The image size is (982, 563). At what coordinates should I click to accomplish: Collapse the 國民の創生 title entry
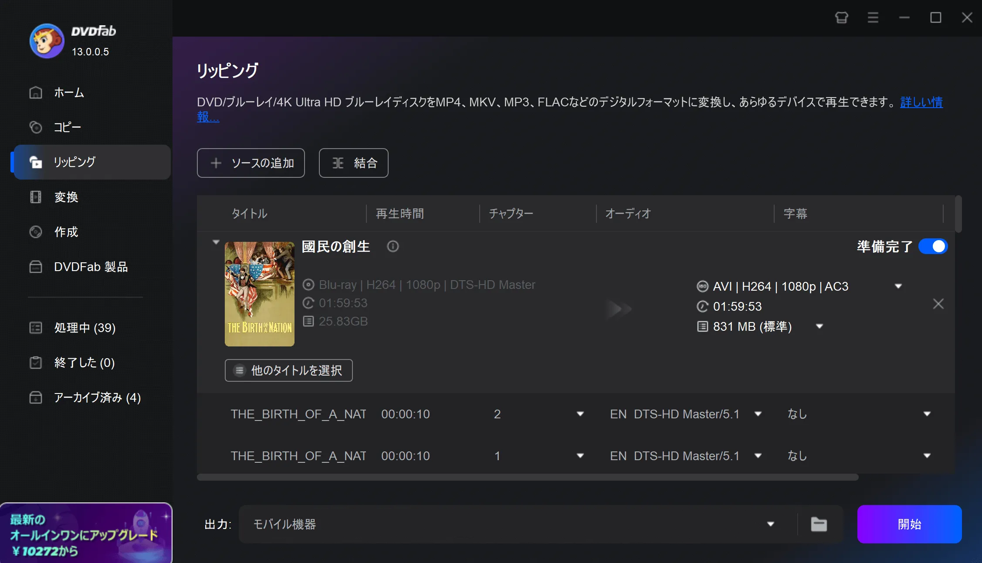[x=216, y=242]
